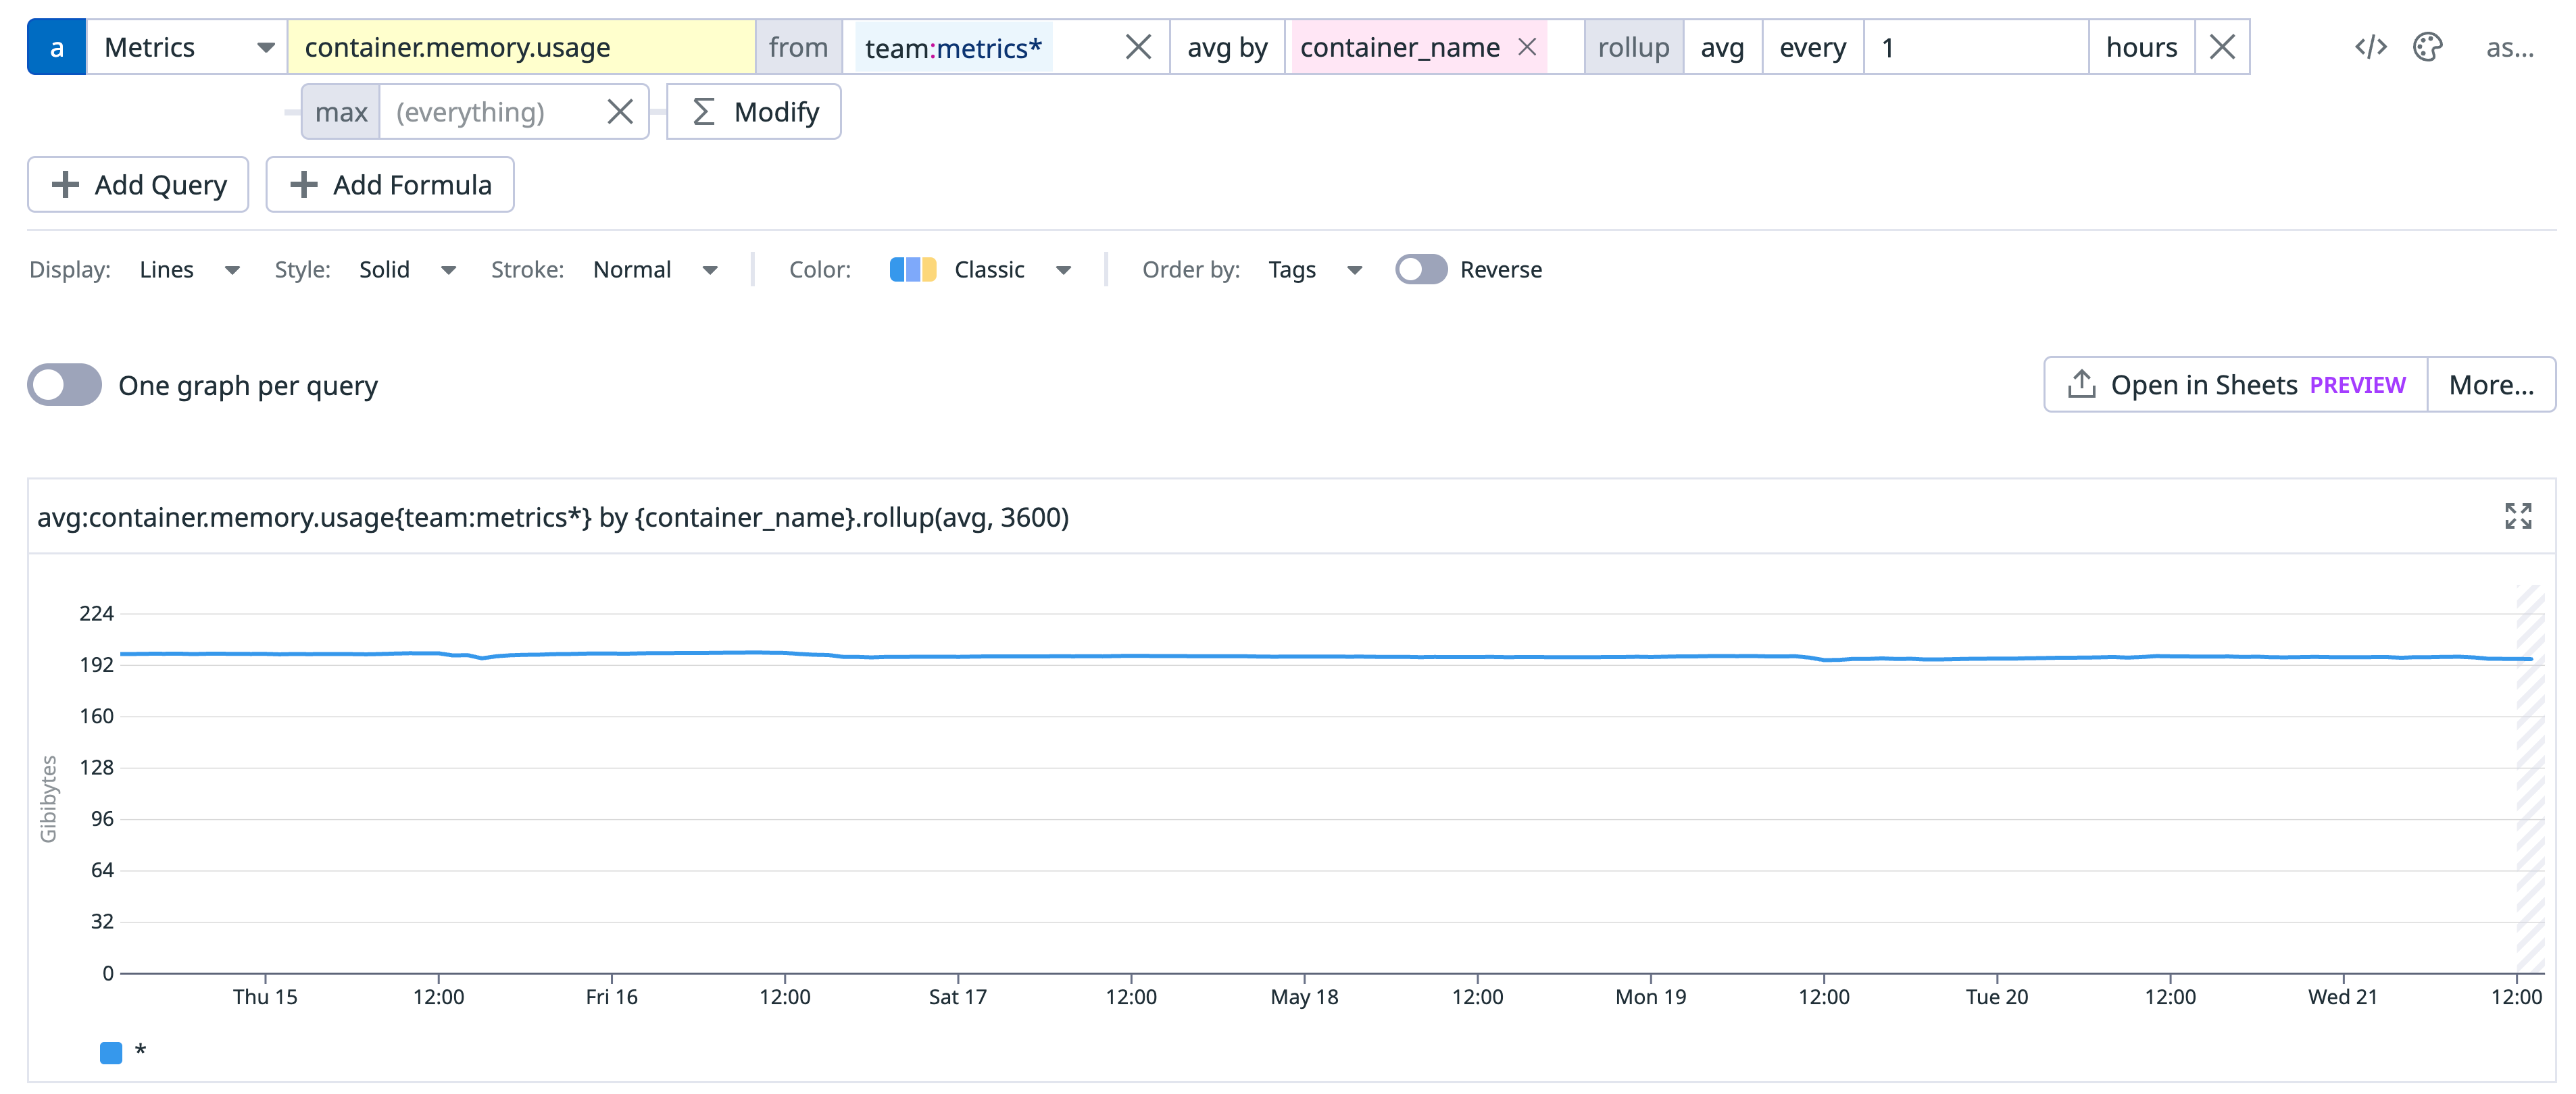
Task: Click the Add Query button
Action: pyautogui.click(x=138, y=184)
